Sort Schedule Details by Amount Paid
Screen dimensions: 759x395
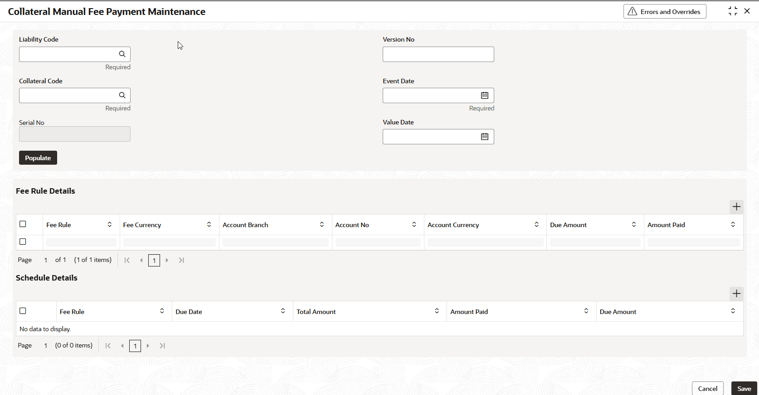(586, 311)
